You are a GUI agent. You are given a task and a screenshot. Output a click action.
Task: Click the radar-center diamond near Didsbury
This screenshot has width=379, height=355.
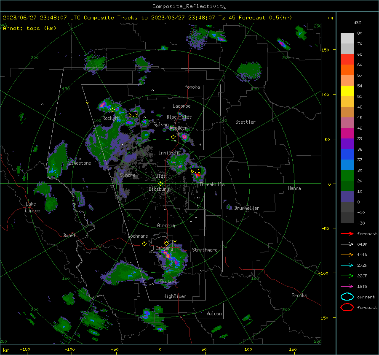tap(160, 184)
